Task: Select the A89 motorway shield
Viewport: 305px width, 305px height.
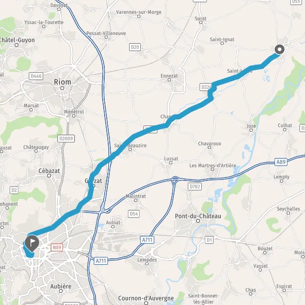Action: tap(281, 162)
